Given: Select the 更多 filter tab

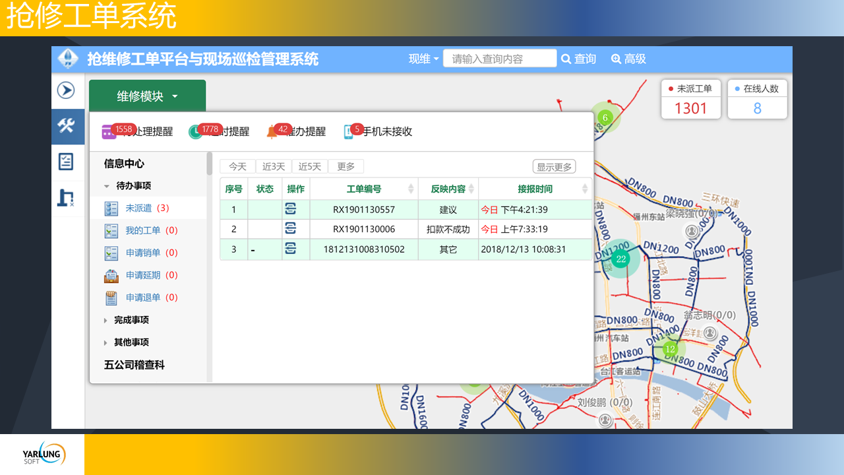Looking at the screenshot, I should pos(346,167).
